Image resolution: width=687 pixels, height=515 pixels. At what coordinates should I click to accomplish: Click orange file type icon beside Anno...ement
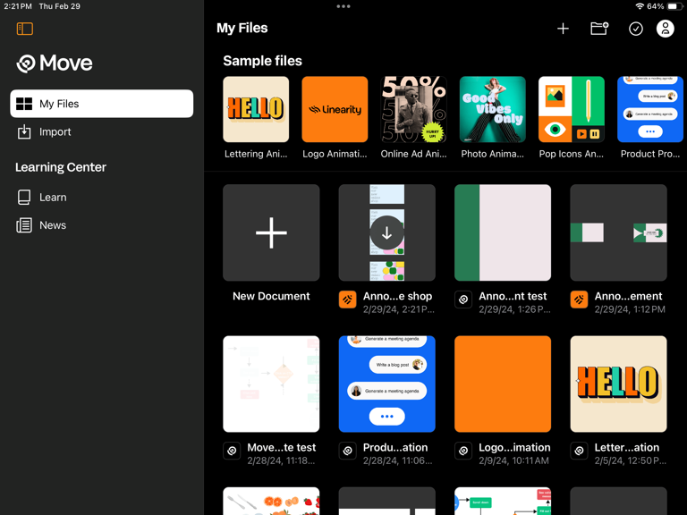click(x=579, y=300)
